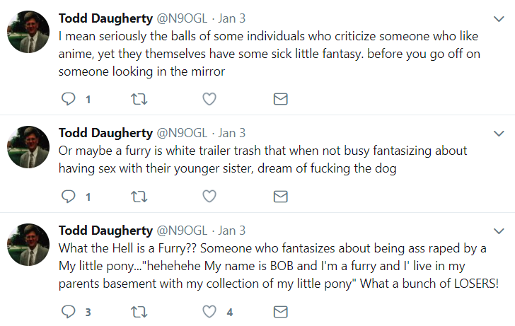This screenshot has height=326, width=515.
Task: Retweet the white trailer trash tweet
Action: (x=139, y=197)
